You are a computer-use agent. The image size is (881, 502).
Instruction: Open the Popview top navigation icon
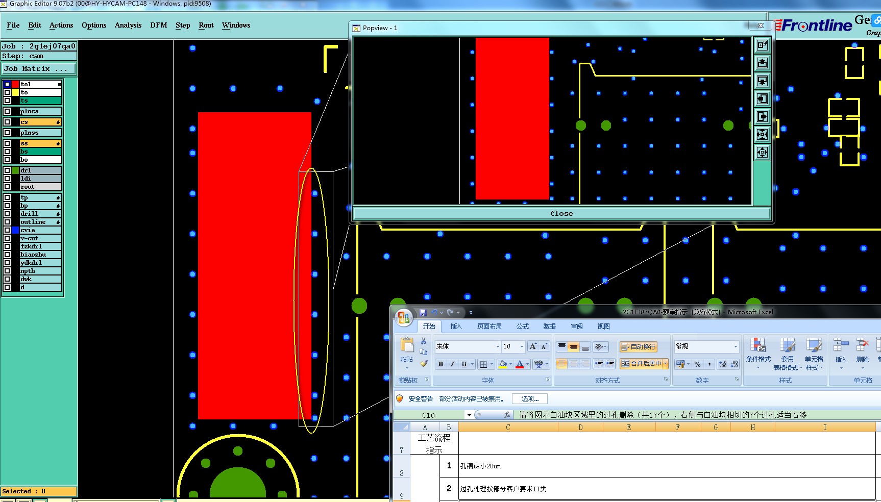pos(762,45)
